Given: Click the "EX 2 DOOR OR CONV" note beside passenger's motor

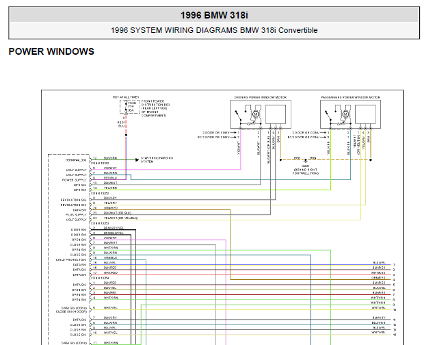Looking at the screenshot, I should (303, 137).
